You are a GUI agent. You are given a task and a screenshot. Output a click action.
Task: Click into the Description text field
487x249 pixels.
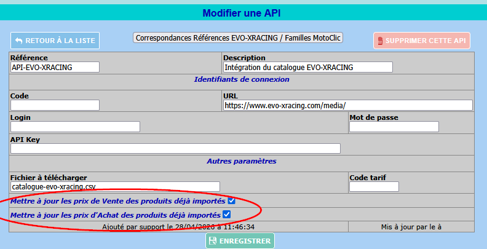(x=307, y=67)
